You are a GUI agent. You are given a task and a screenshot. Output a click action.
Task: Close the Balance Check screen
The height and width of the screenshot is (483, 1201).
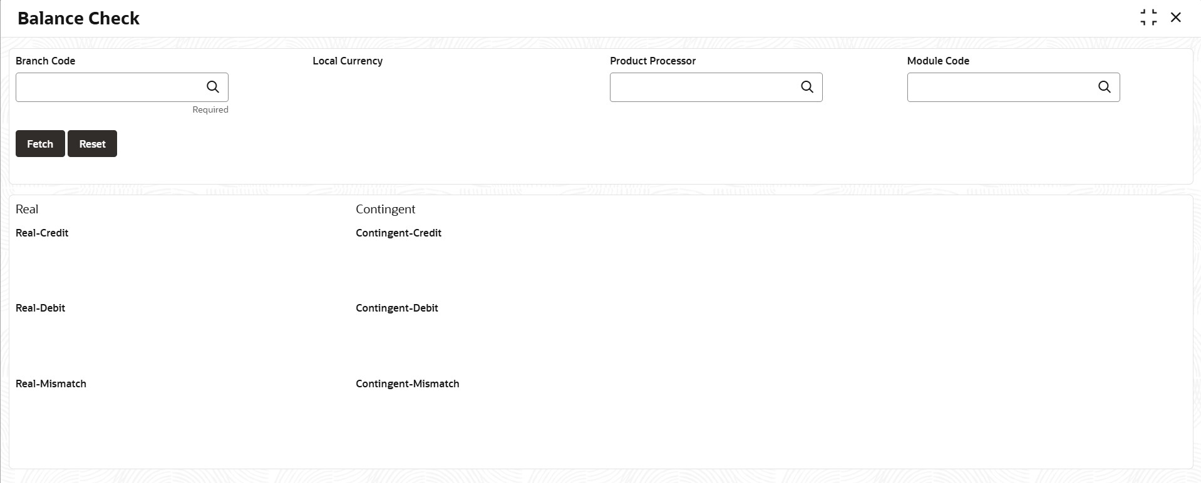[1176, 18]
